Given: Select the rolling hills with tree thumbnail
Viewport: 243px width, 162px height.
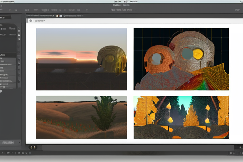Looking at the screenshot, I should [x=82, y=117].
